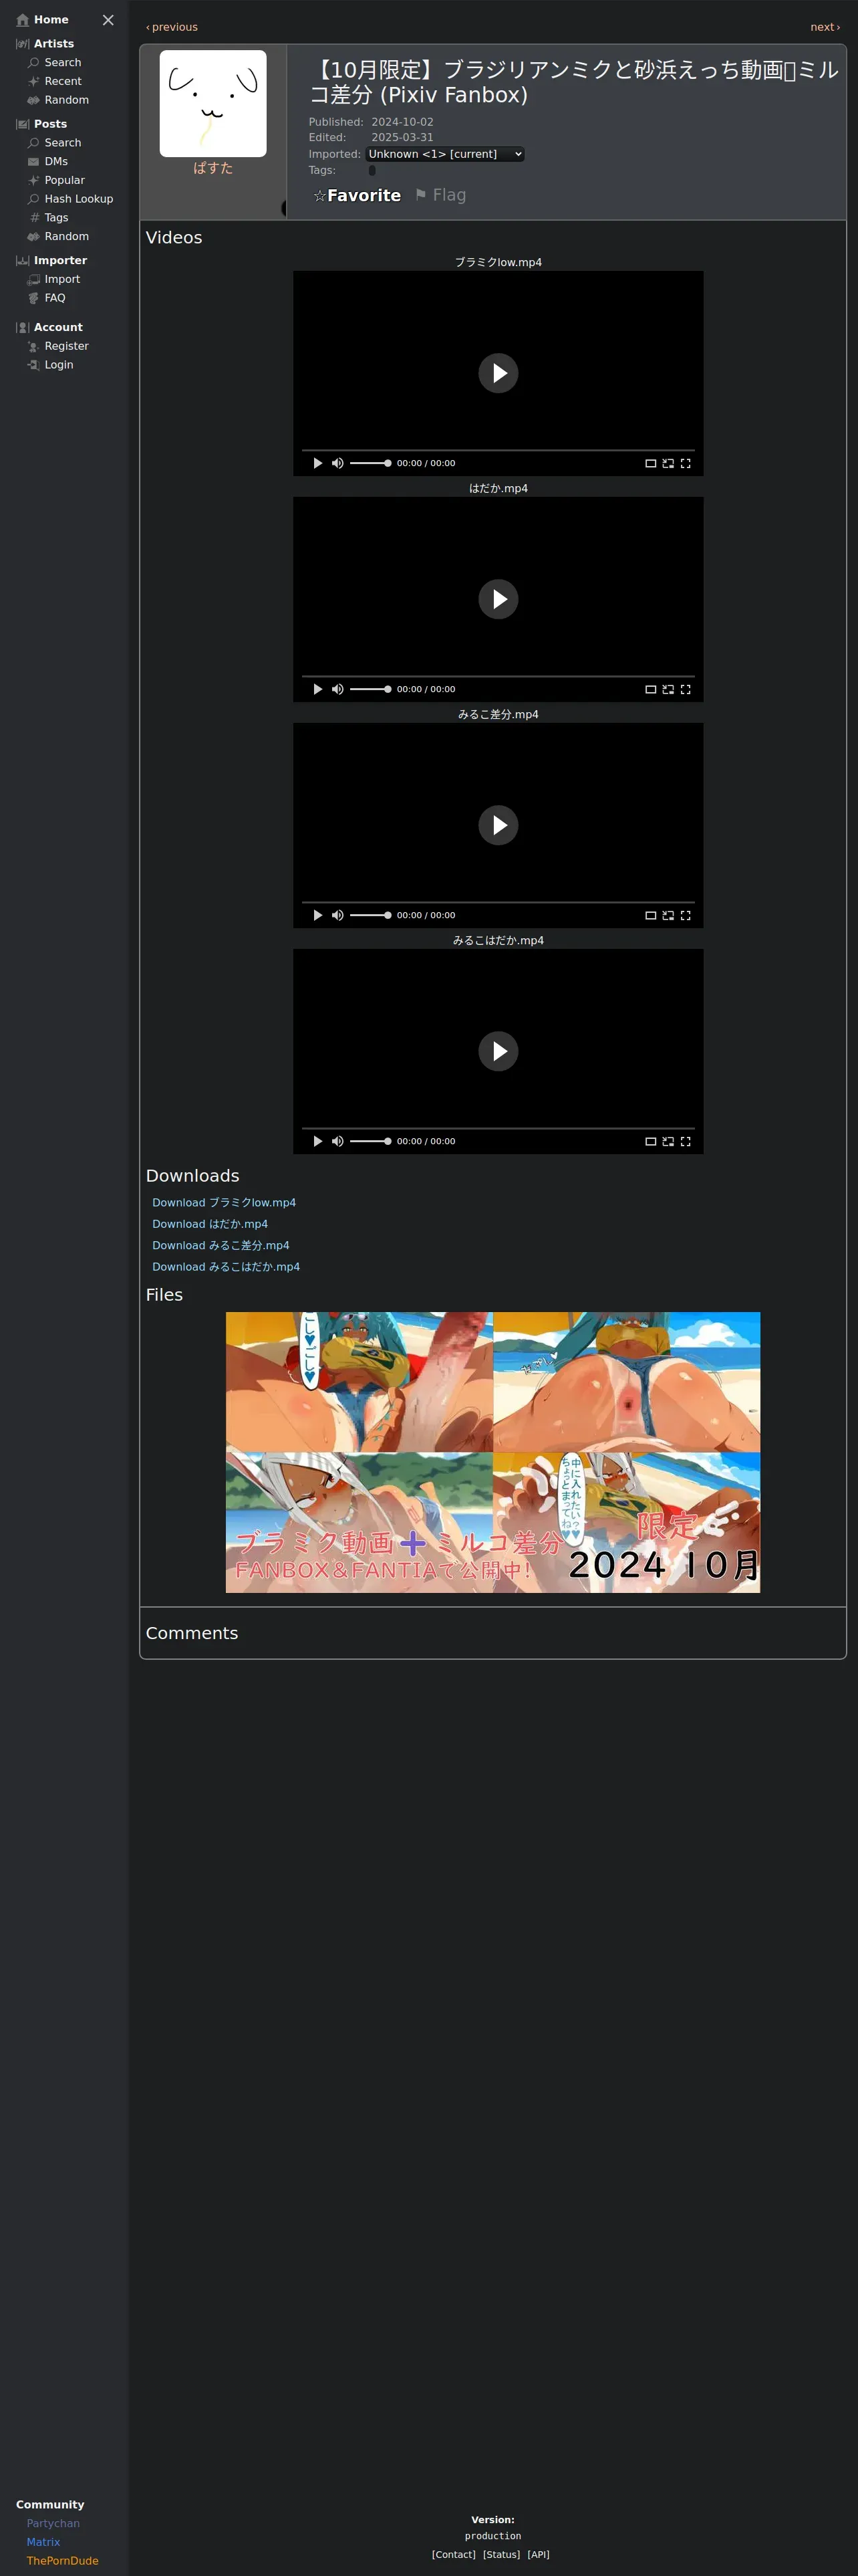Open Random post under Posts
The width and height of the screenshot is (858, 2576).
pos(66,237)
